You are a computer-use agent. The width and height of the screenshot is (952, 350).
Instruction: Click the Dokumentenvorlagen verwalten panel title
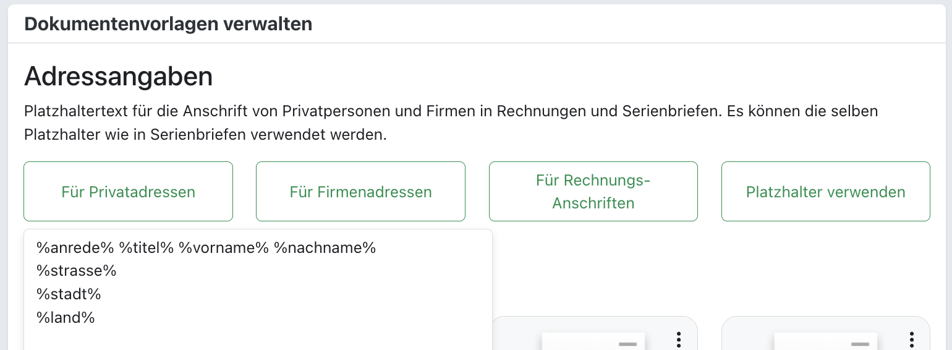tap(168, 24)
